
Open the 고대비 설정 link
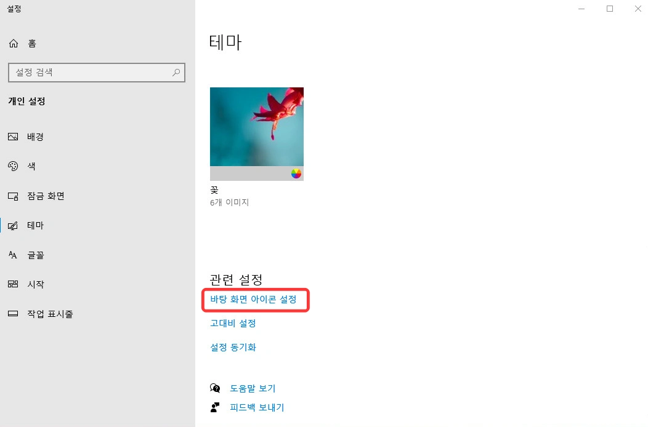233,324
